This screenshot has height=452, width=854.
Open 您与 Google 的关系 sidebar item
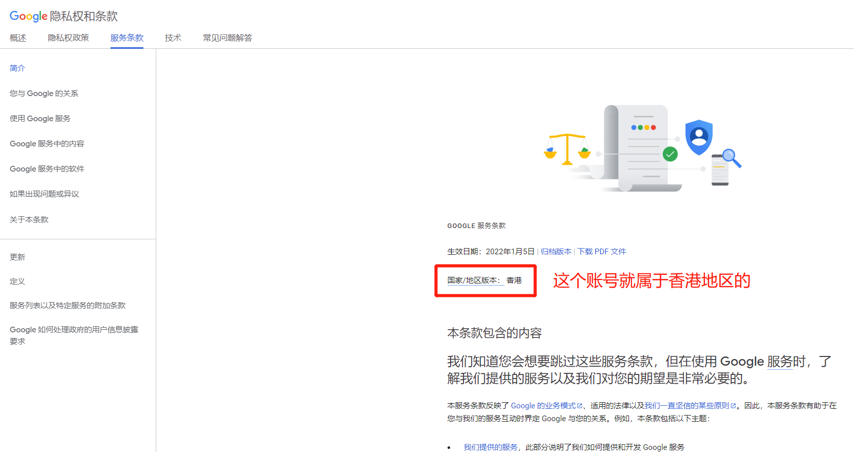click(44, 93)
